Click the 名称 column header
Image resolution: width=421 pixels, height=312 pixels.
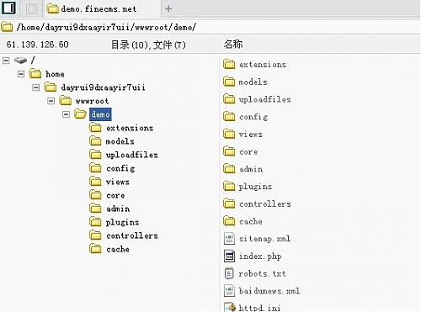click(233, 45)
